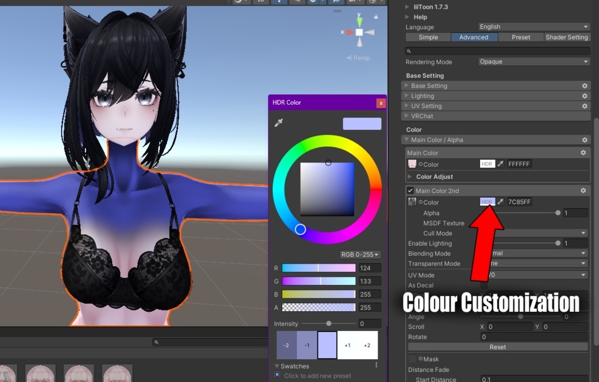Open the Rendering Mode dropdown
This screenshot has height=382, width=599.
533,61
